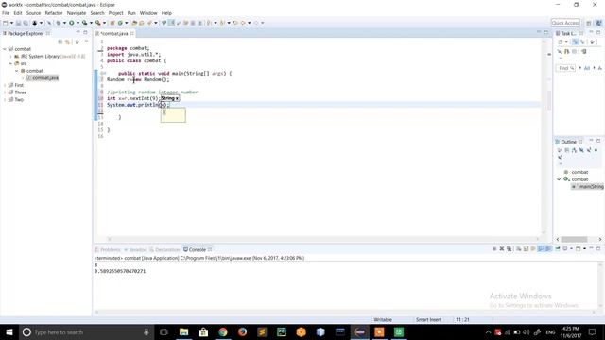Collapse the src folder node

point(10,63)
